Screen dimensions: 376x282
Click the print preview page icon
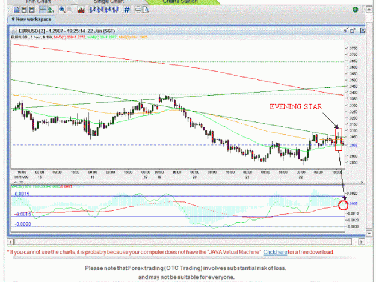(x=146, y=10)
